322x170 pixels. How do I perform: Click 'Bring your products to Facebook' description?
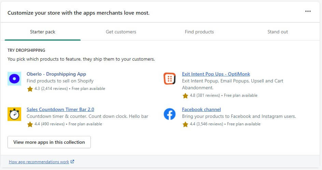pyautogui.click(x=239, y=116)
